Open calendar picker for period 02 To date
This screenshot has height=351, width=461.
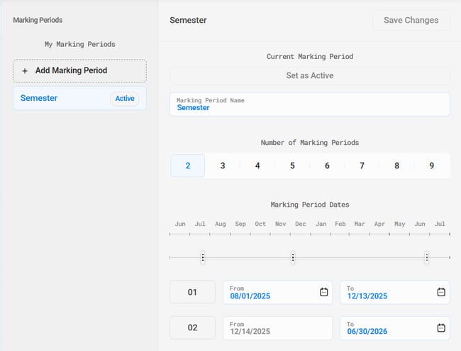pos(440,328)
